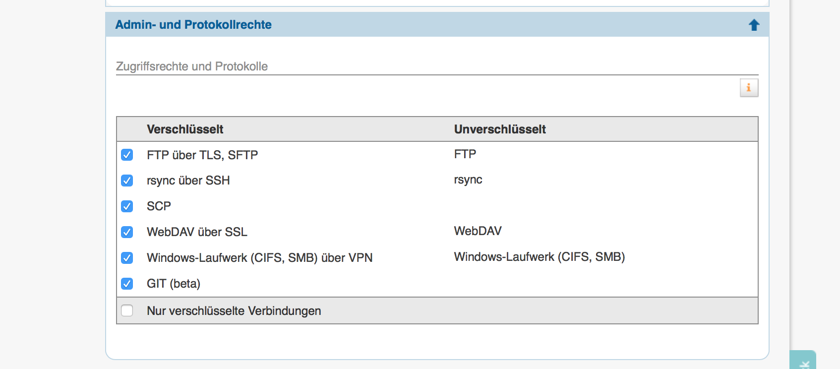Enable Nur verschlüsselte Verbindungen checkbox
The image size is (840, 369).
click(x=127, y=310)
